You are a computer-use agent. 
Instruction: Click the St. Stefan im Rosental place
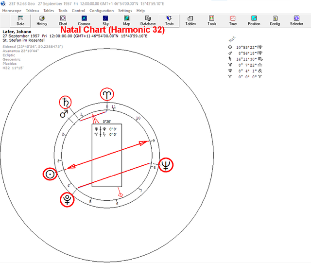point(23,40)
